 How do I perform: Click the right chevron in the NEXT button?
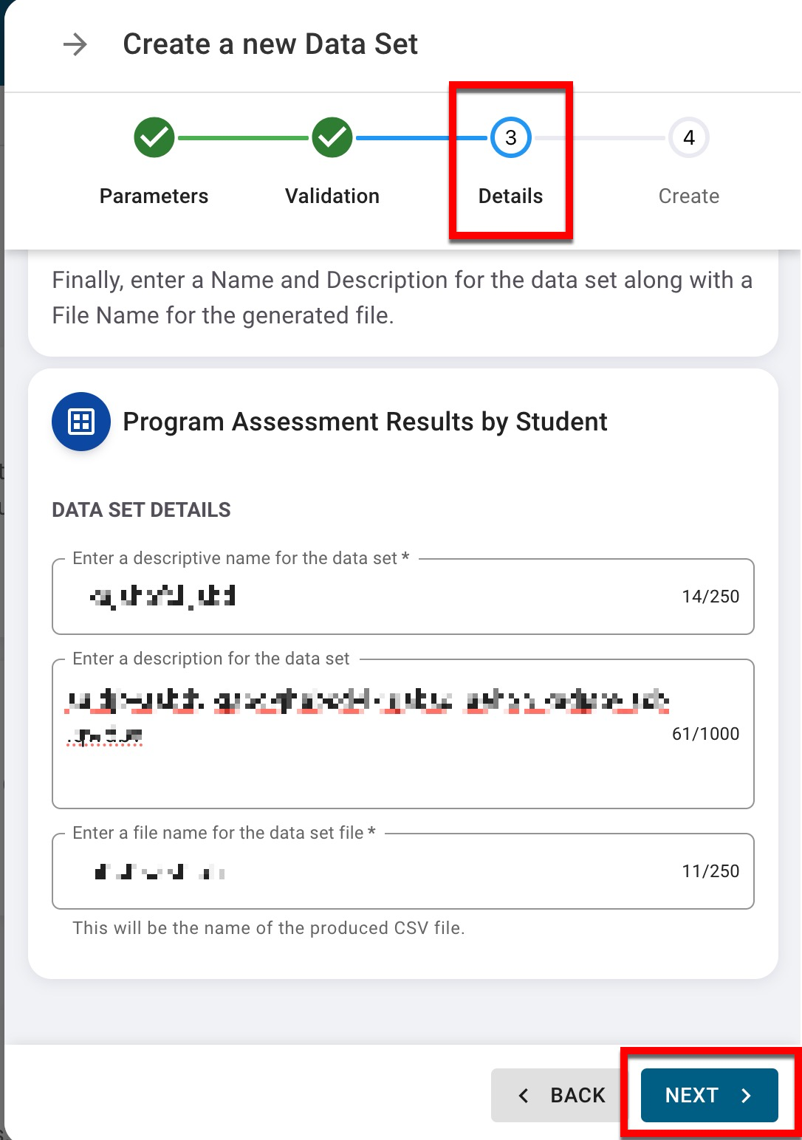pyautogui.click(x=746, y=1096)
